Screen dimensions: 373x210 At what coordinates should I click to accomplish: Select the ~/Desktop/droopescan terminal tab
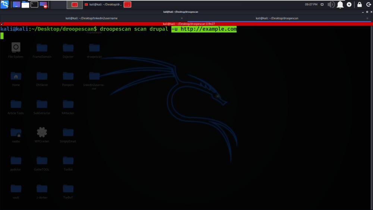tap(277, 18)
